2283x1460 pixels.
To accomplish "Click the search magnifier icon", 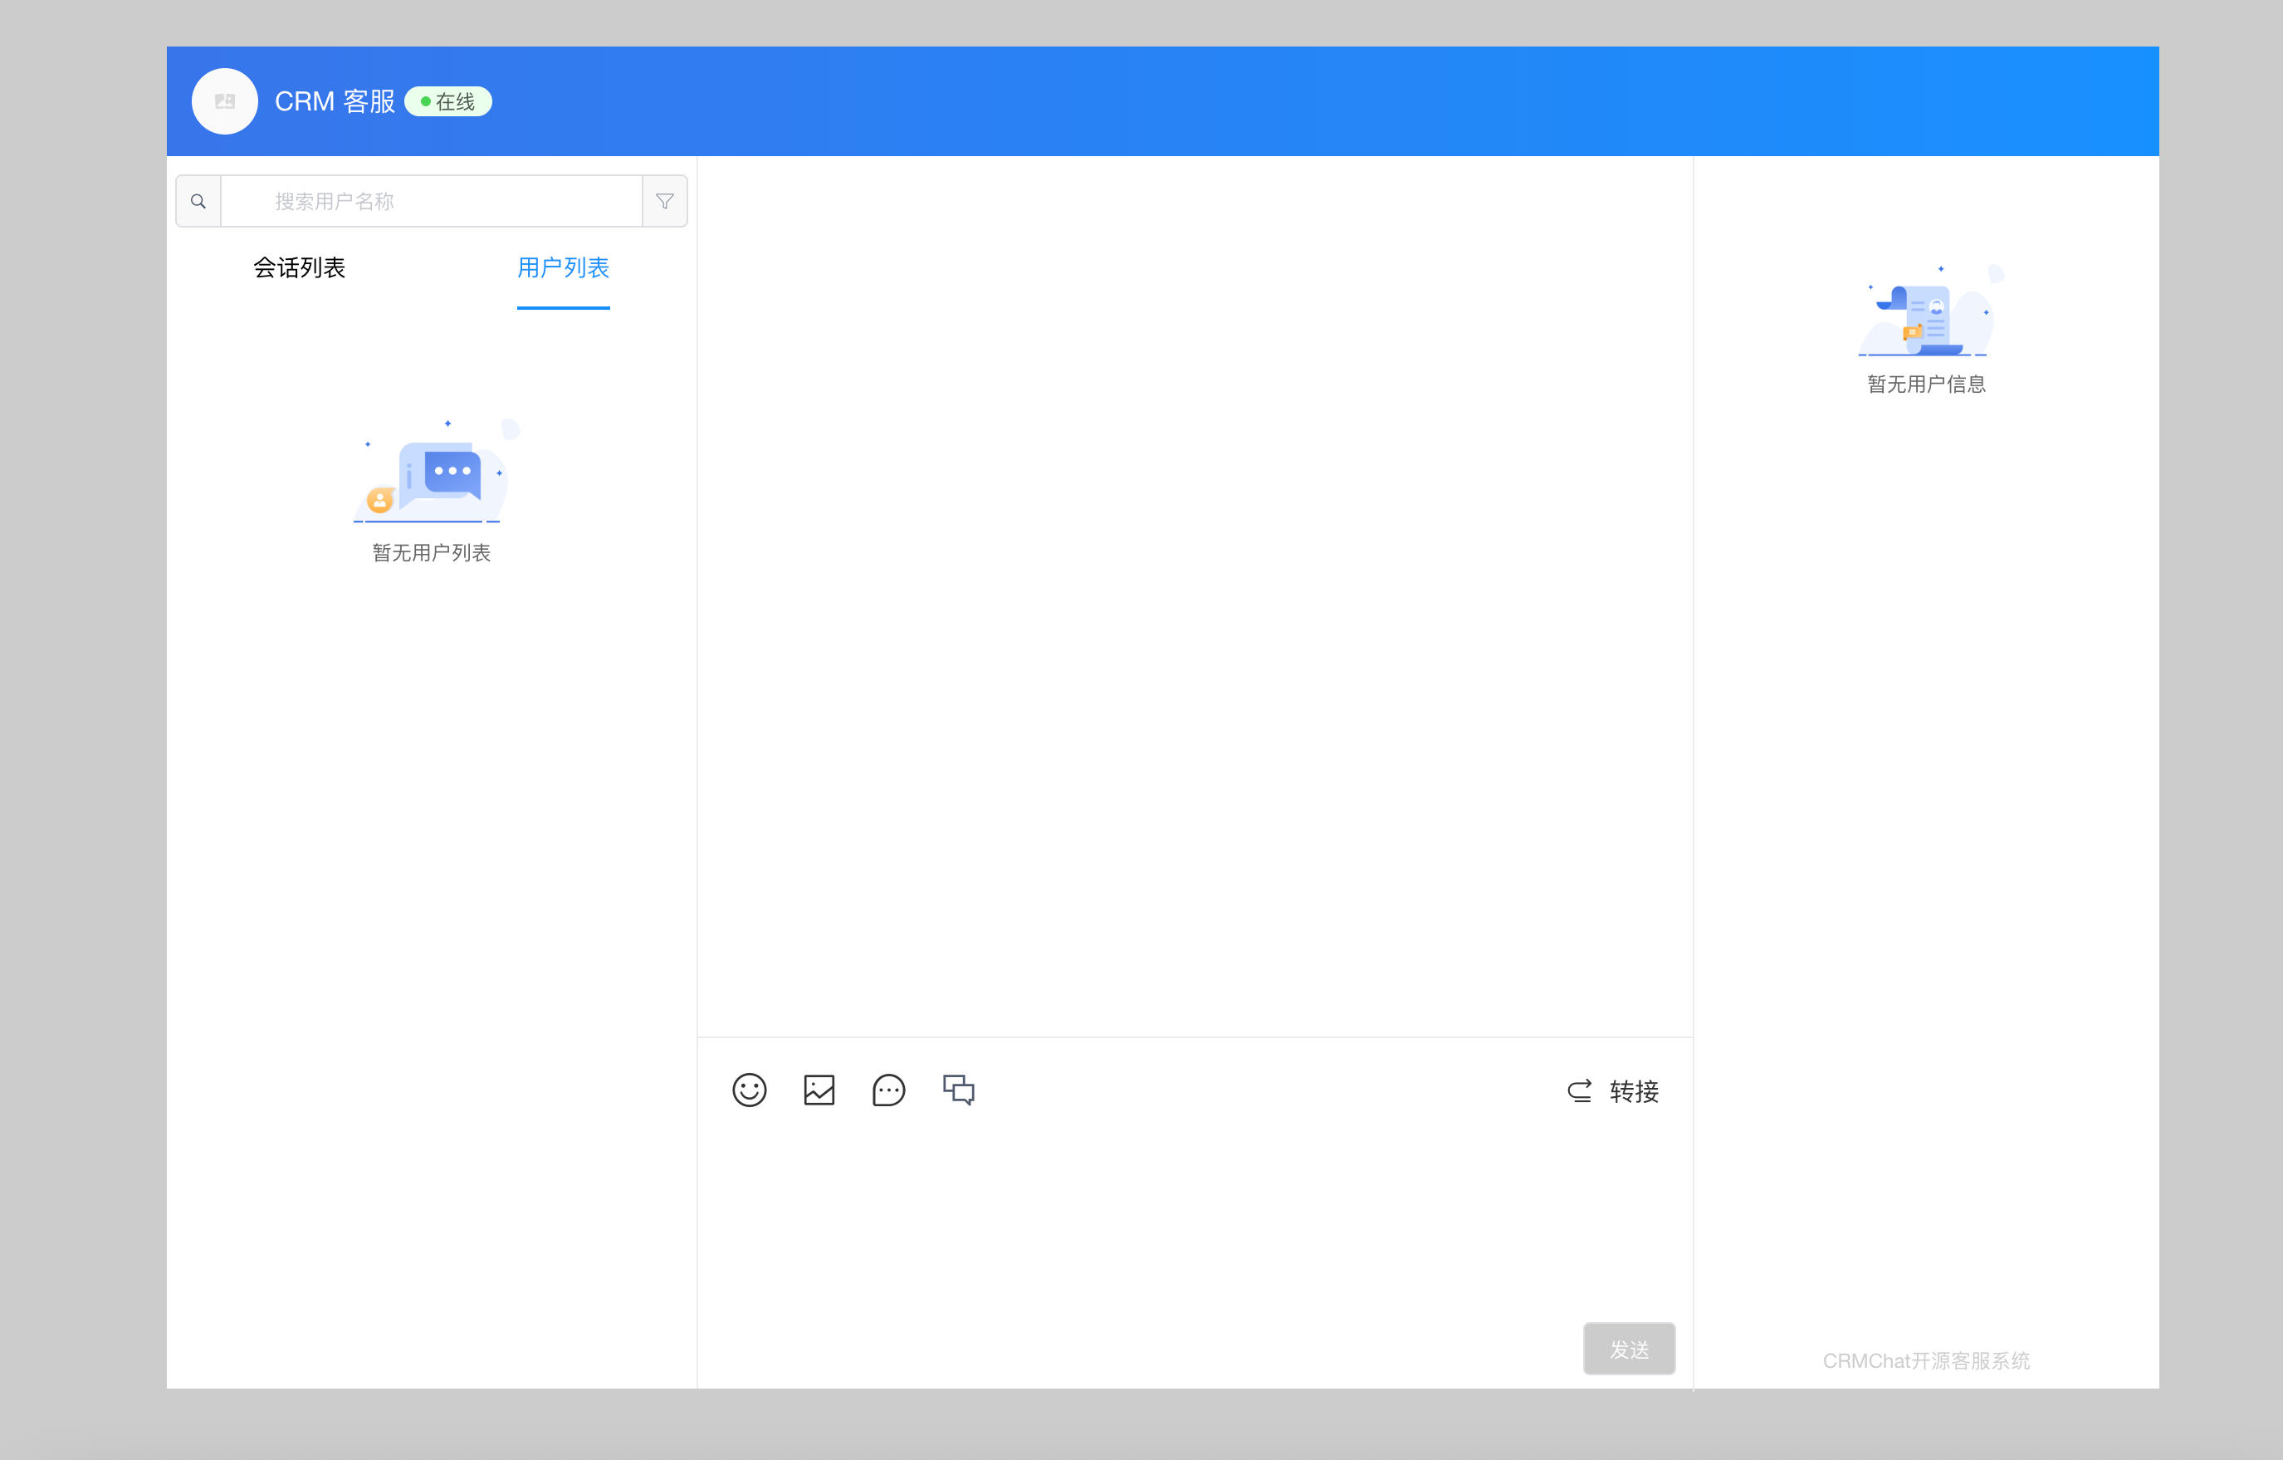I will 198,201.
